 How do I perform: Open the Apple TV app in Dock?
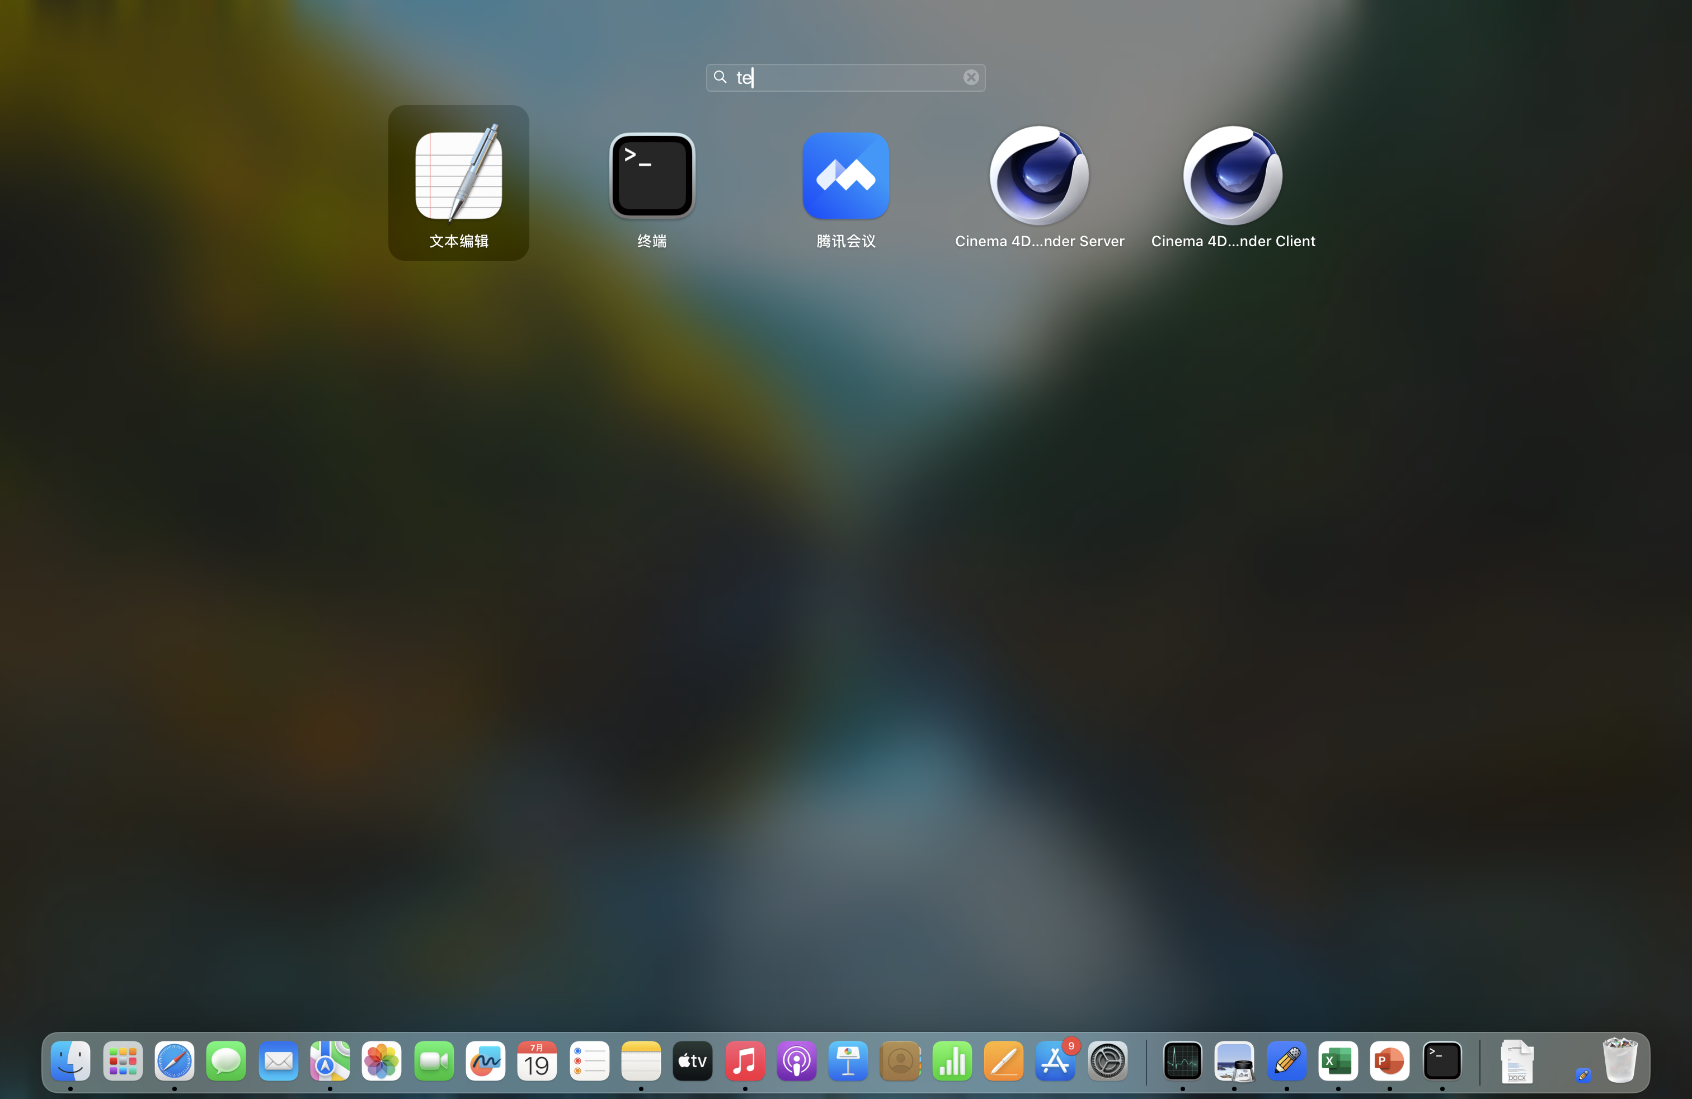(x=693, y=1062)
